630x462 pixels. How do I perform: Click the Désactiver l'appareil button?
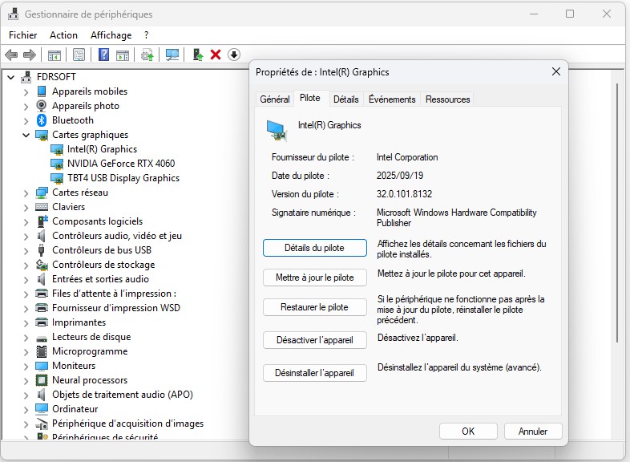coord(314,340)
